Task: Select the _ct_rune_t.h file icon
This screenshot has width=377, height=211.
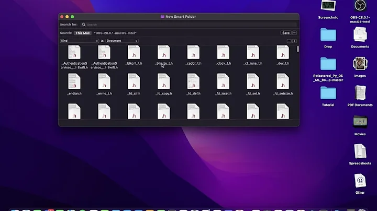Action: point(253,53)
